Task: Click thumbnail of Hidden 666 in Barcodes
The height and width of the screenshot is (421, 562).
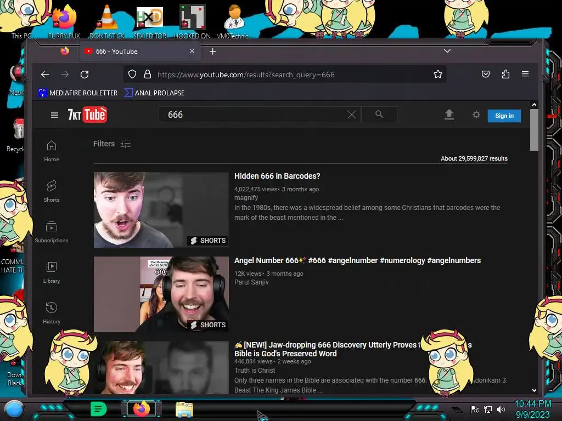Action: click(161, 210)
